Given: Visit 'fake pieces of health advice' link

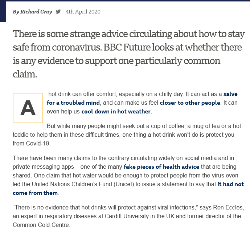Looking at the screenshot, I should 161,167.
